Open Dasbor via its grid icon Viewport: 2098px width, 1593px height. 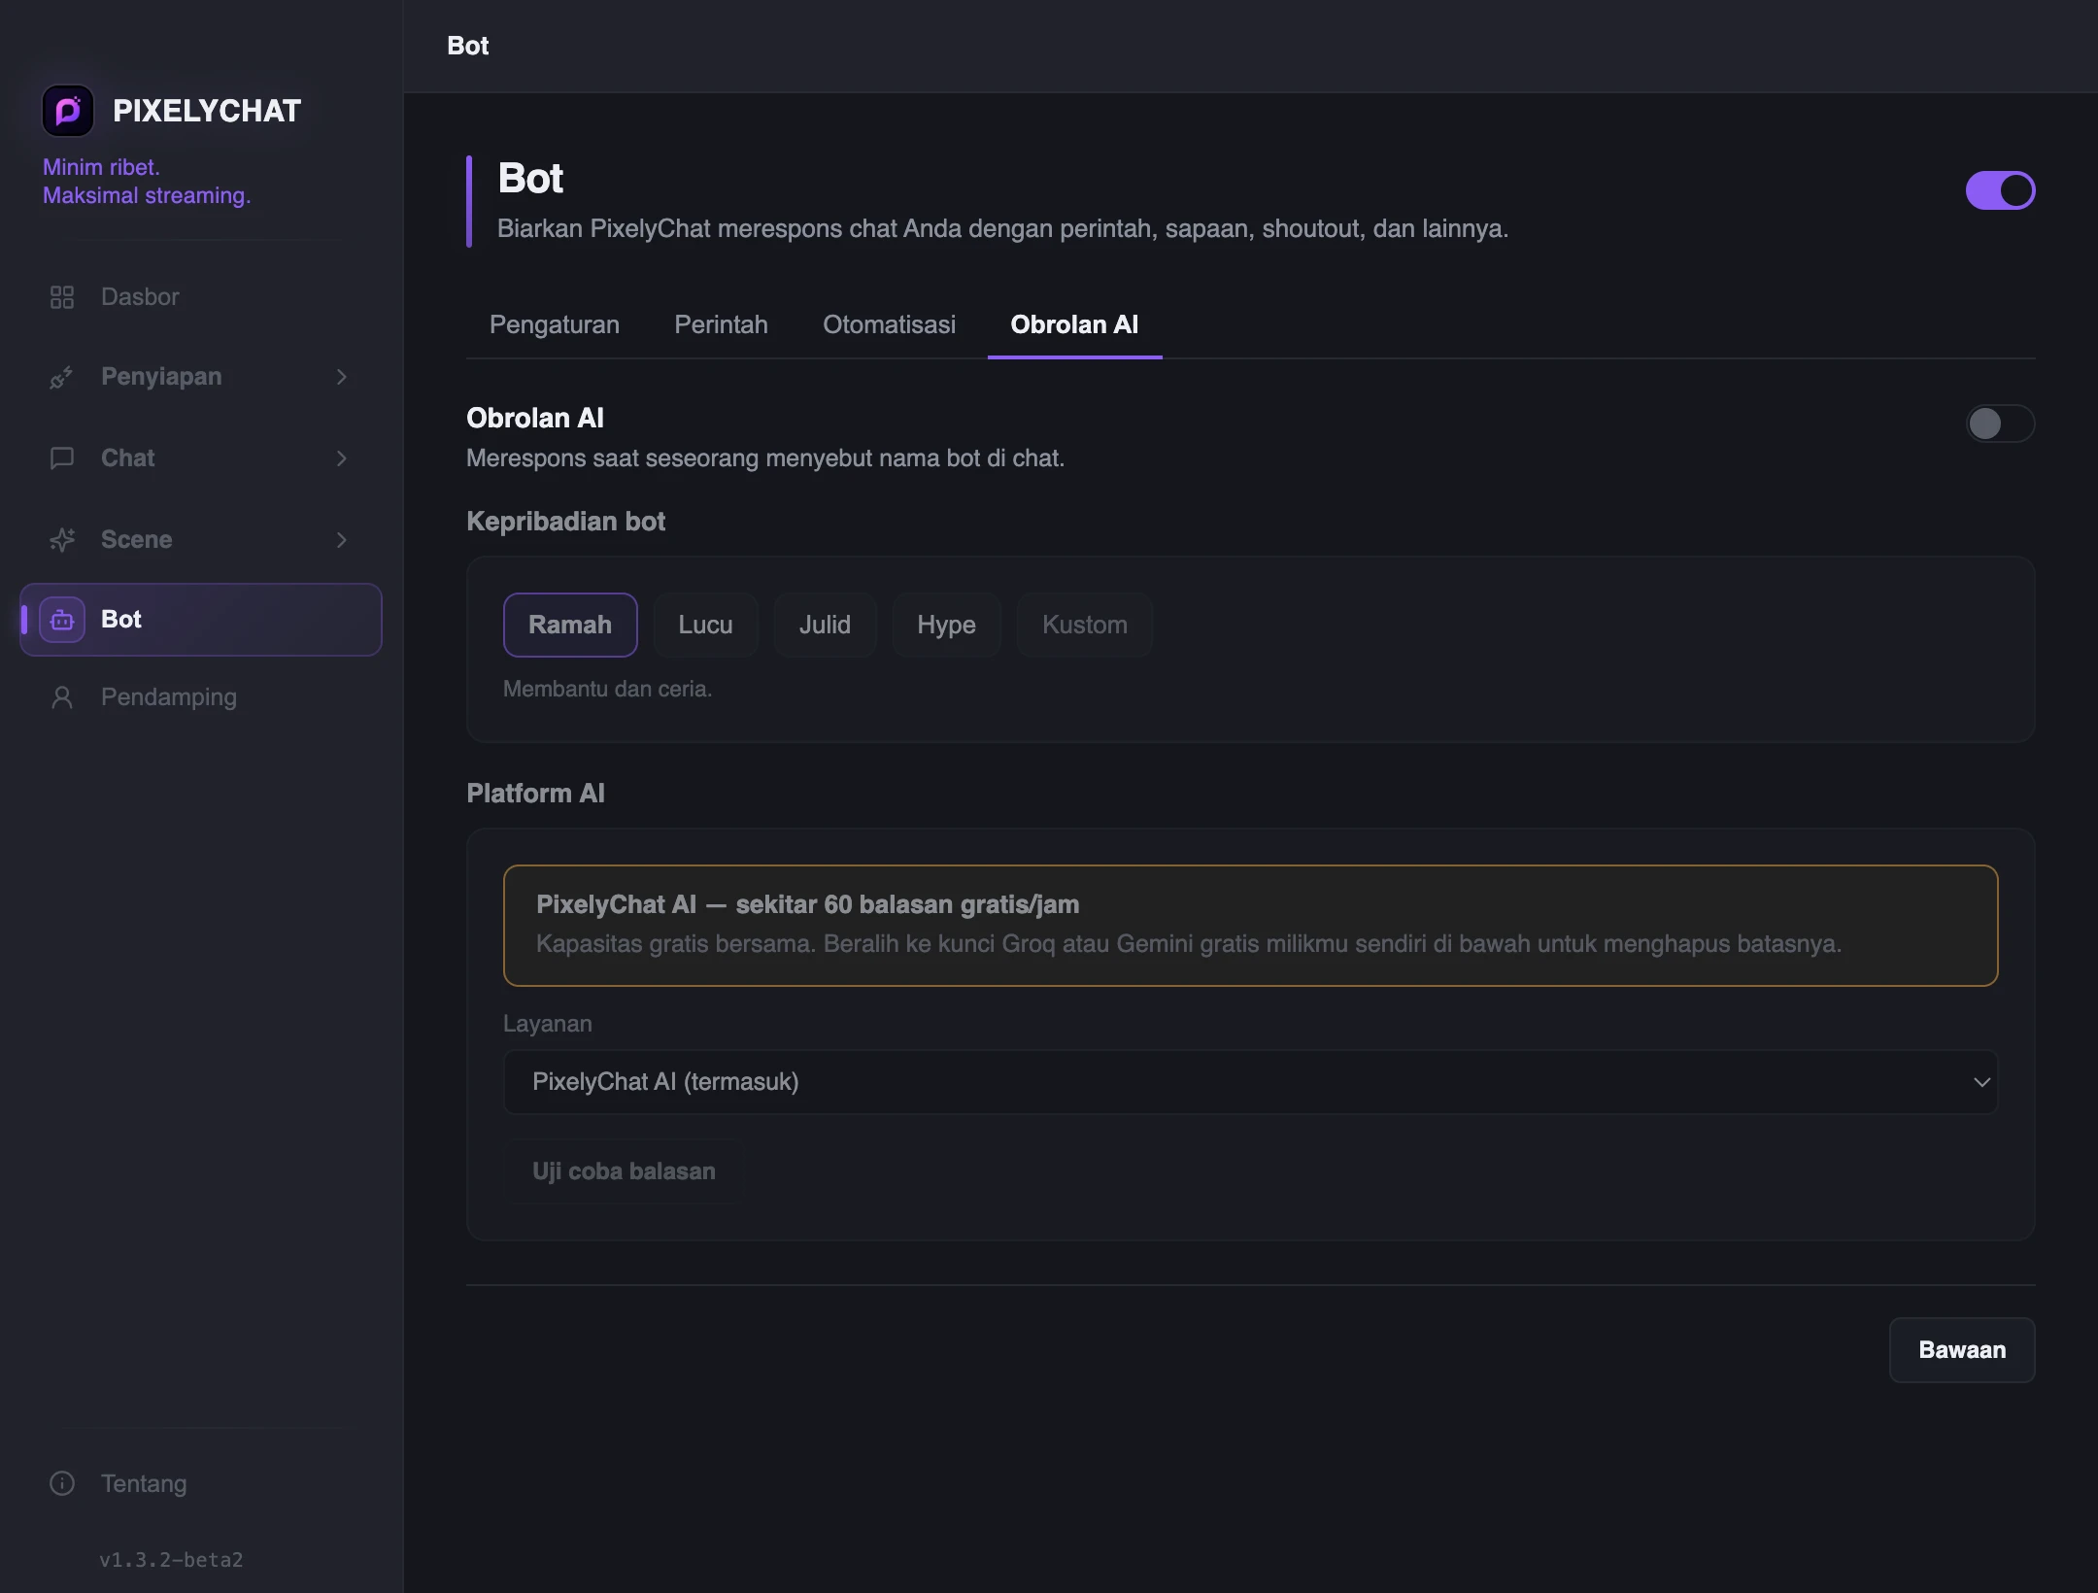pyautogui.click(x=62, y=297)
